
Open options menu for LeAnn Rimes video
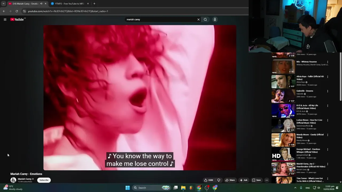click(328, 120)
